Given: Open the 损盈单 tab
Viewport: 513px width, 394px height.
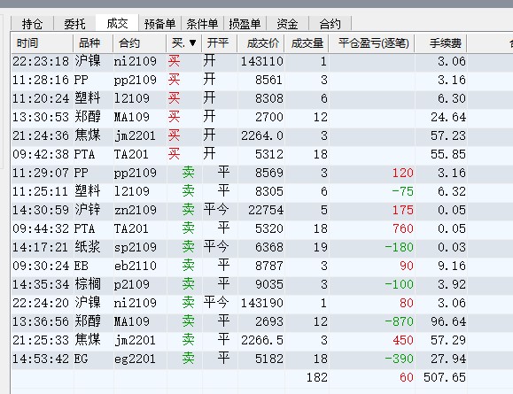Looking at the screenshot, I should coord(245,24).
